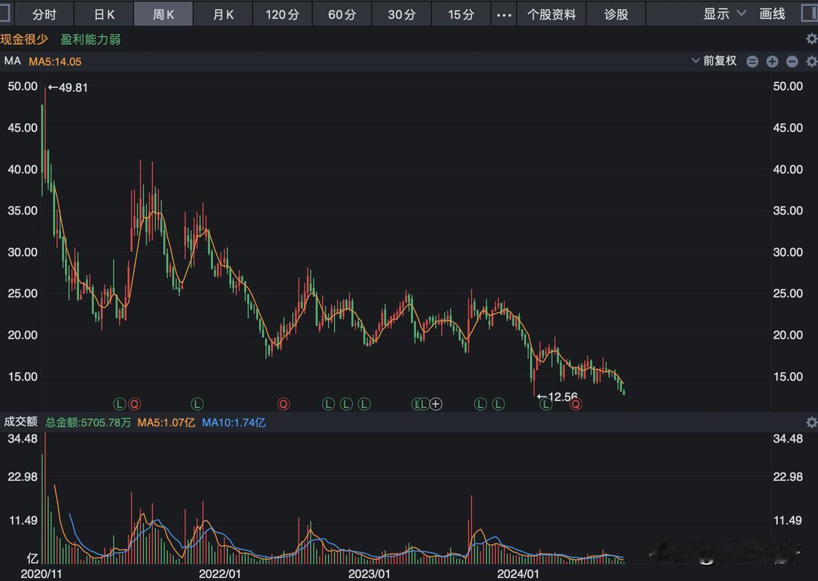Select the 15分 period tab
This screenshot has height=581, width=818.
pos(460,14)
